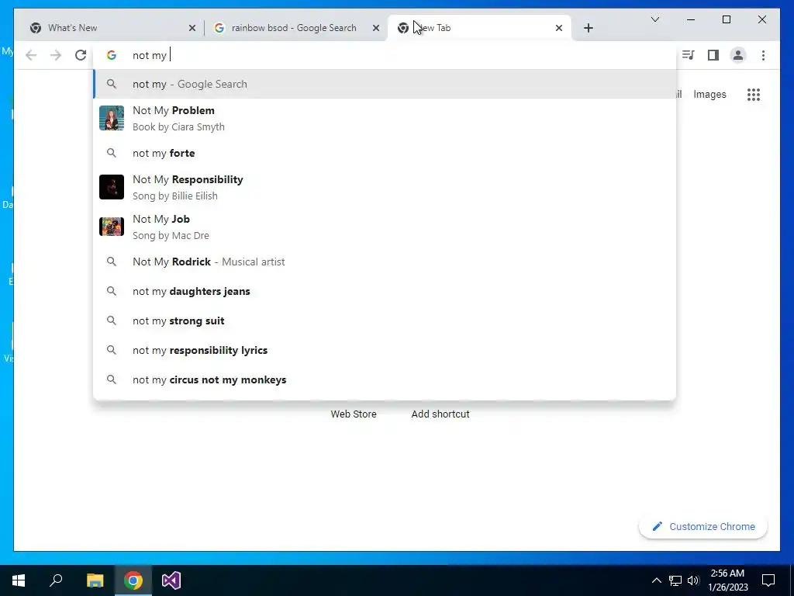Open the notification center icon
Viewport: 794px width, 596px height.
pyautogui.click(x=768, y=580)
